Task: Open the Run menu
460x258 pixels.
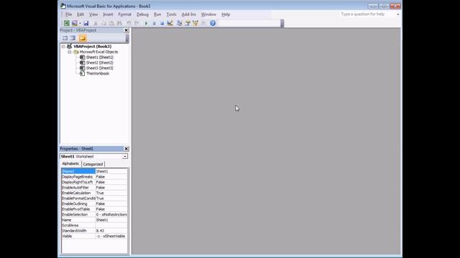Action: 157,14
